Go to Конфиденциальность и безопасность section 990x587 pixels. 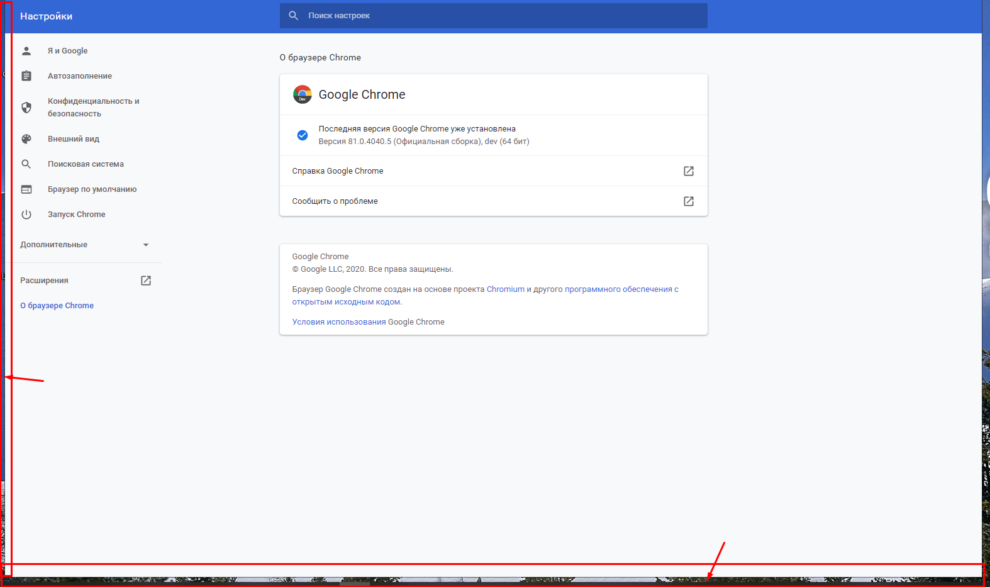(x=94, y=108)
